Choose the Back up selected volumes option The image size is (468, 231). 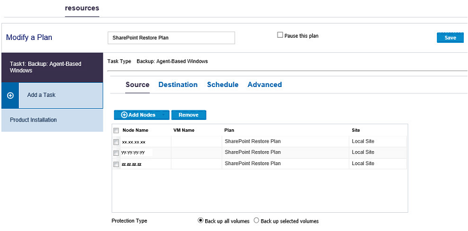tap(256, 221)
